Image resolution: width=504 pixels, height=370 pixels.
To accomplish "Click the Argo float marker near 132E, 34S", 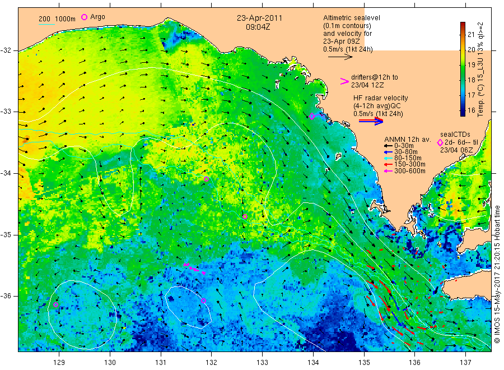I will pos(206,179).
